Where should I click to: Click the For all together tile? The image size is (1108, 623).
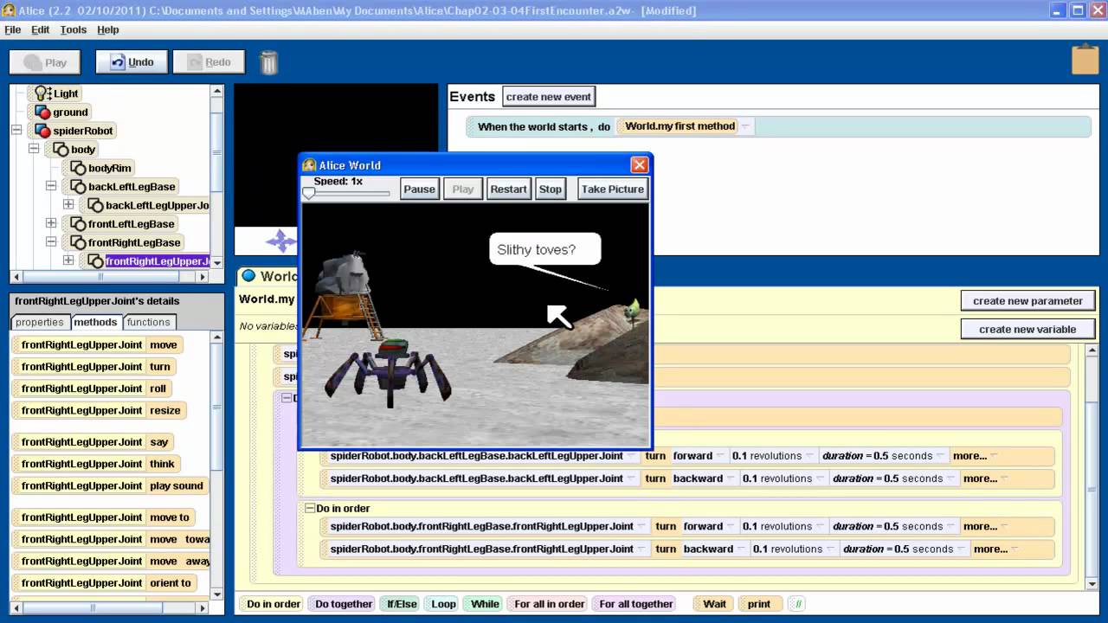(x=636, y=604)
